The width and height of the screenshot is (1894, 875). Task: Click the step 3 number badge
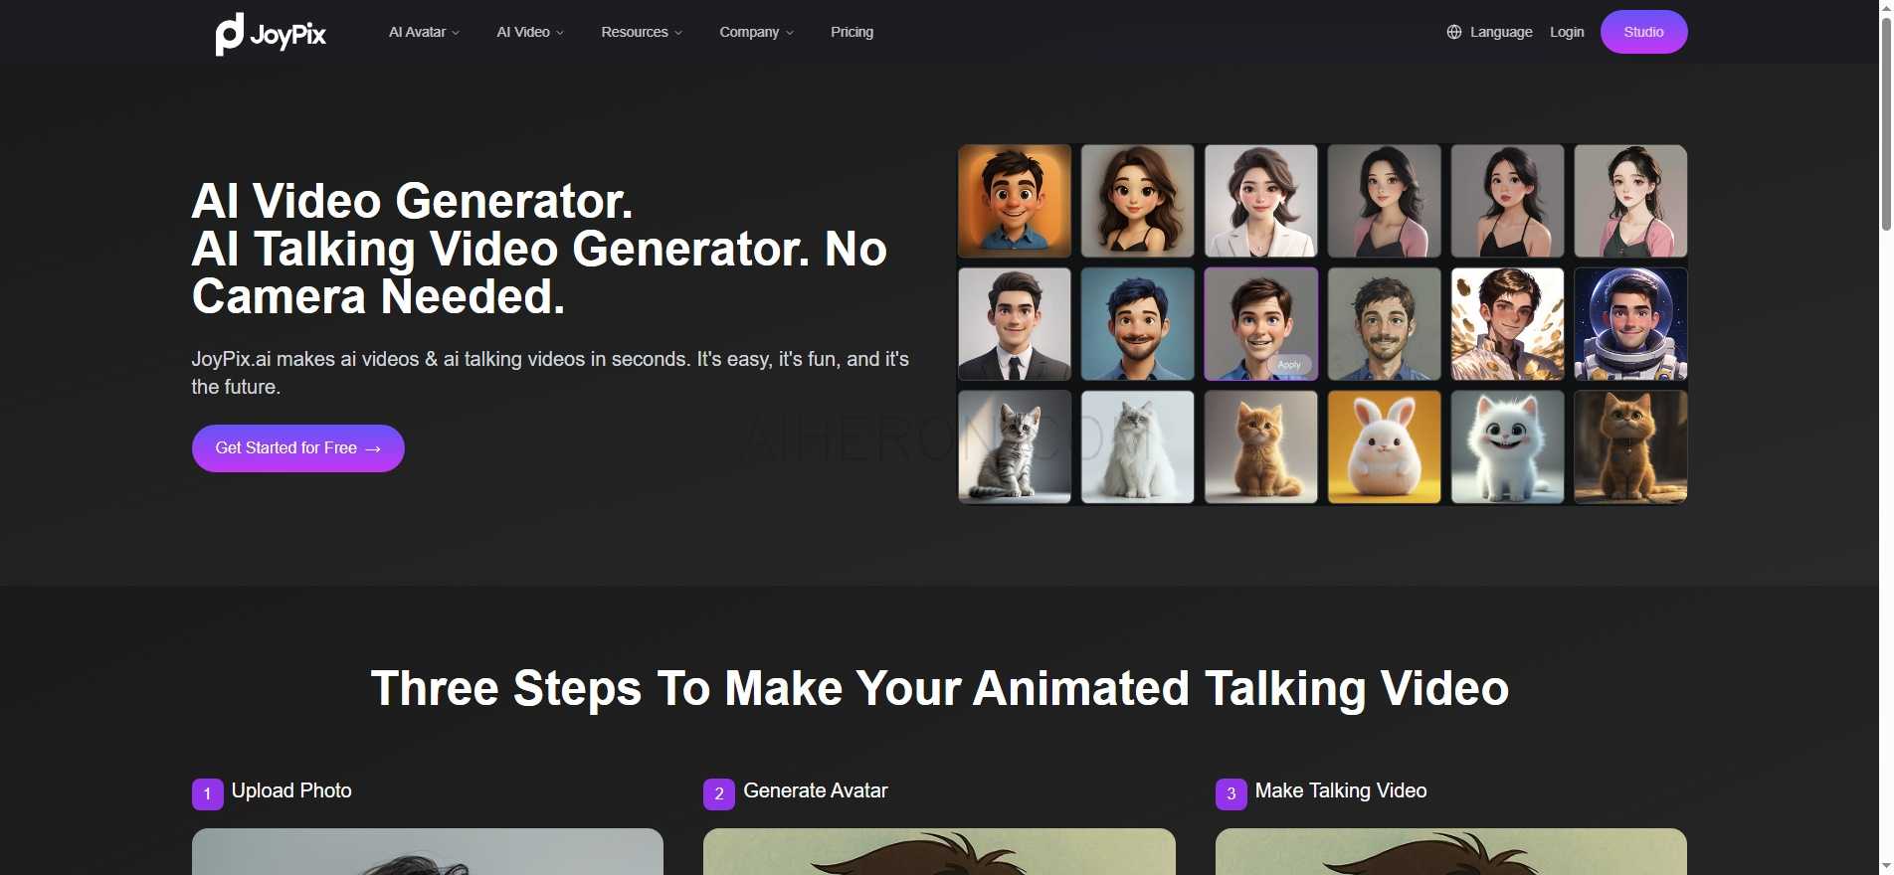coord(1231,793)
